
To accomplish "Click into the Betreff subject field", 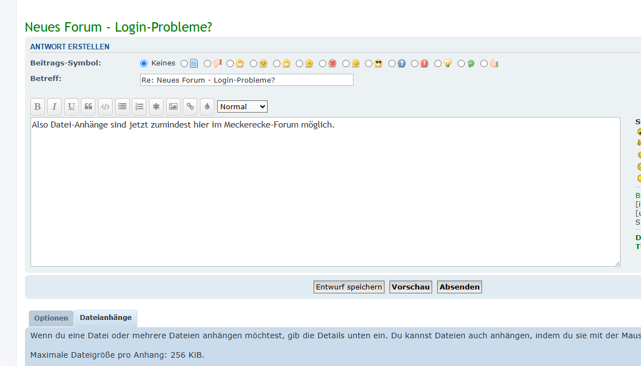I will [x=247, y=80].
